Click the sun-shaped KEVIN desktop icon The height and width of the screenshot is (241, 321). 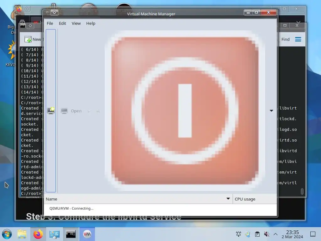pos(12,50)
